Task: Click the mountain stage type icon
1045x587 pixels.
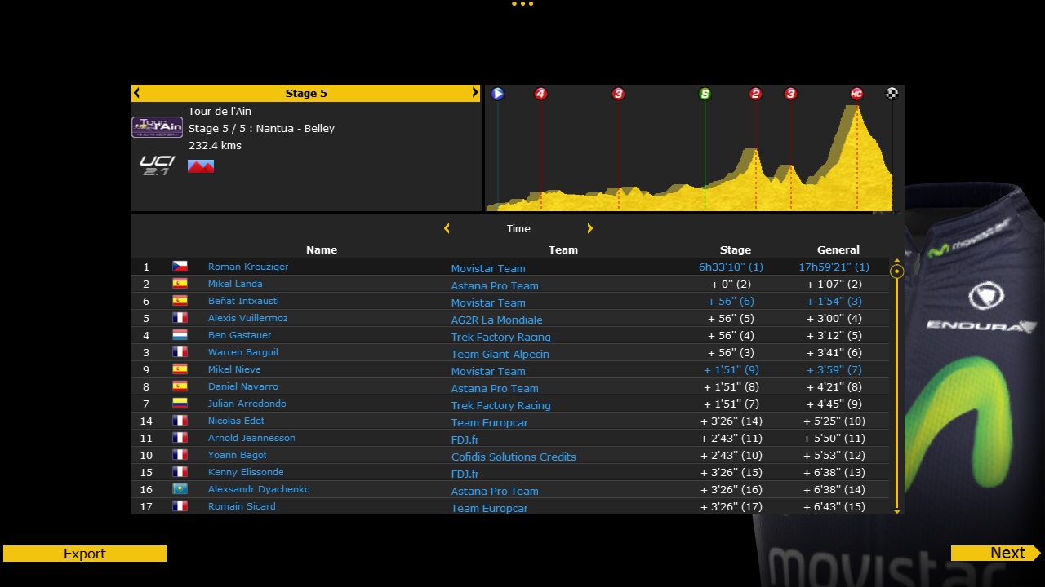Action: point(201,166)
